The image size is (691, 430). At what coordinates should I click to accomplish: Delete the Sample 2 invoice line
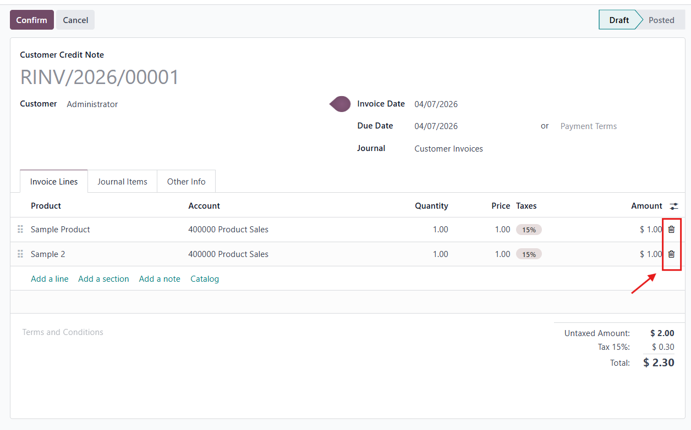point(671,254)
